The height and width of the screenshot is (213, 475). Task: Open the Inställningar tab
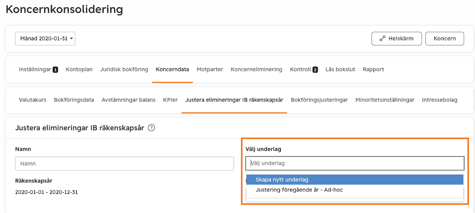tap(38, 70)
